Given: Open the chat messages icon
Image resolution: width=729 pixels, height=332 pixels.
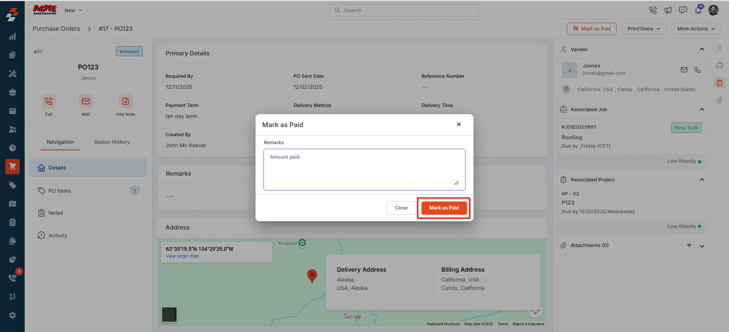Looking at the screenshot, I should [x=683, y=10].
